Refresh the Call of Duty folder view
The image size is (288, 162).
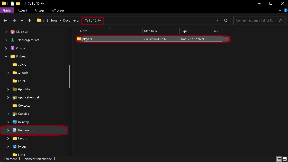[226, 21]
